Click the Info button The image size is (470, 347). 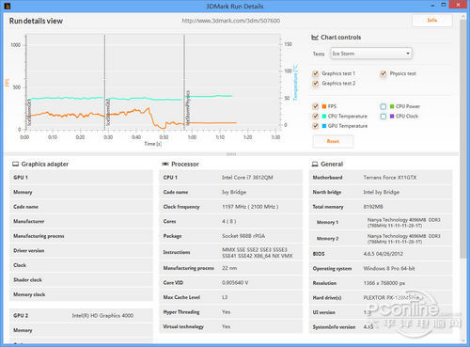[x=432, y=21]
